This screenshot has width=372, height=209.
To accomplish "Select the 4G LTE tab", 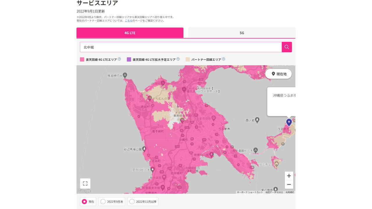I will 130,33.
